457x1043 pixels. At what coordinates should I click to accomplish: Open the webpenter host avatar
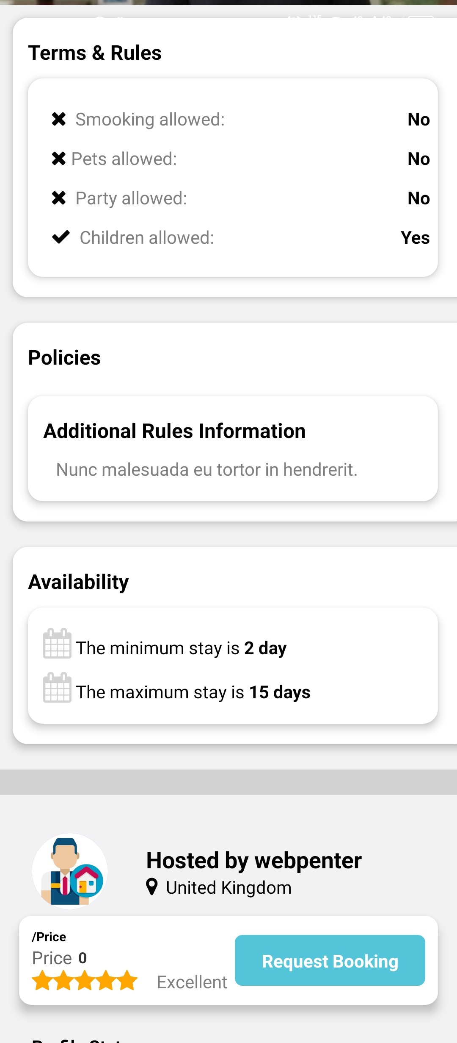pyautogui.click(x=70, y=871)
